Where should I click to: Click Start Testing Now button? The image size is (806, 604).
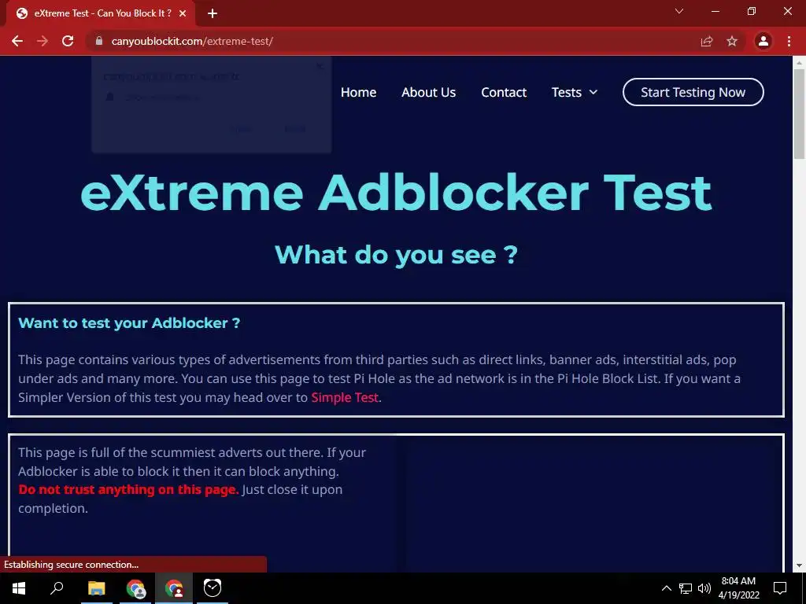[x=693, y=92]
